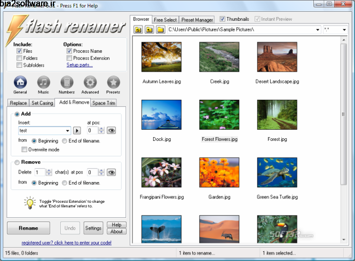Increase the Delete chars count stepper
355x261 pixels.
coord(50,170)
